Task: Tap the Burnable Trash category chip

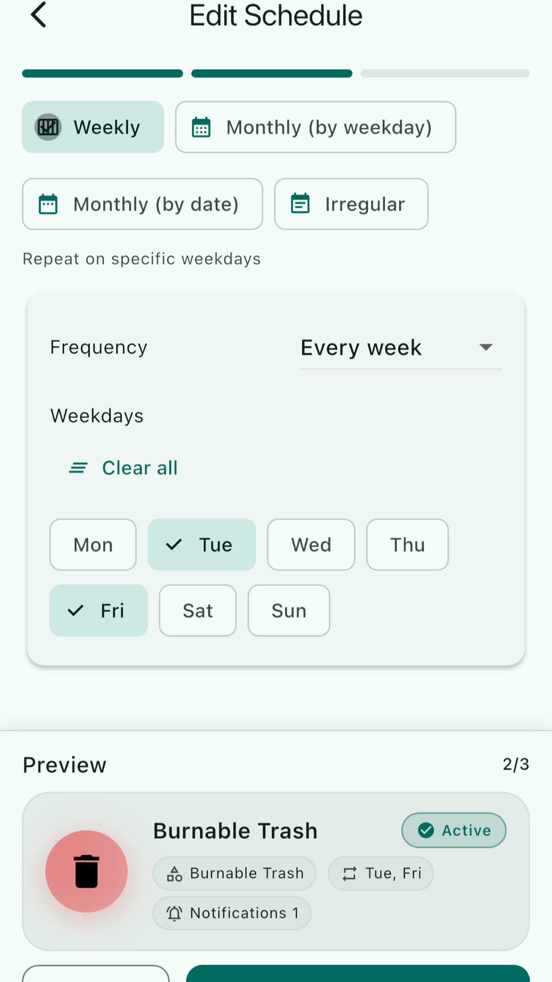Action: pyautogui.click(x=235, y=874)
